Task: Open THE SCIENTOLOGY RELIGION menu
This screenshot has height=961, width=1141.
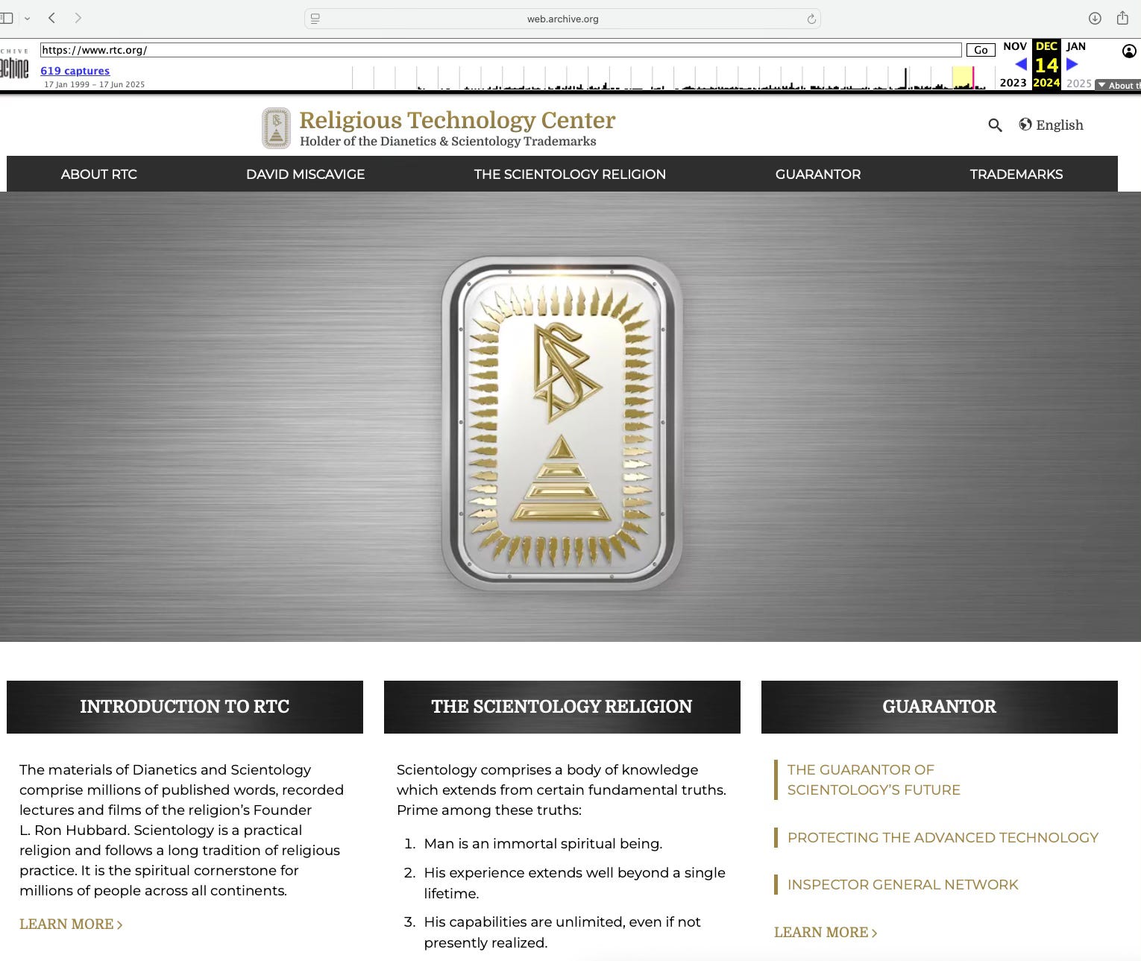Action: tap(570, 174)
